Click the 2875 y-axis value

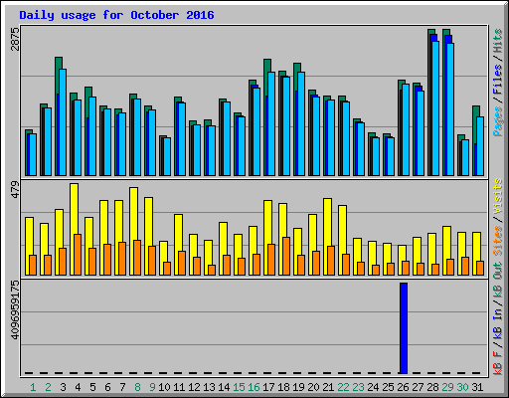pos(15,39)
